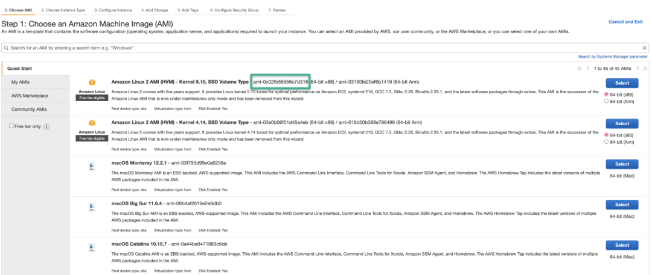The height and width of the screenshot is (275, 652).
Task: Select the macOS Big Sur 11.6.4 AMI
Action: tap(622, 205)
